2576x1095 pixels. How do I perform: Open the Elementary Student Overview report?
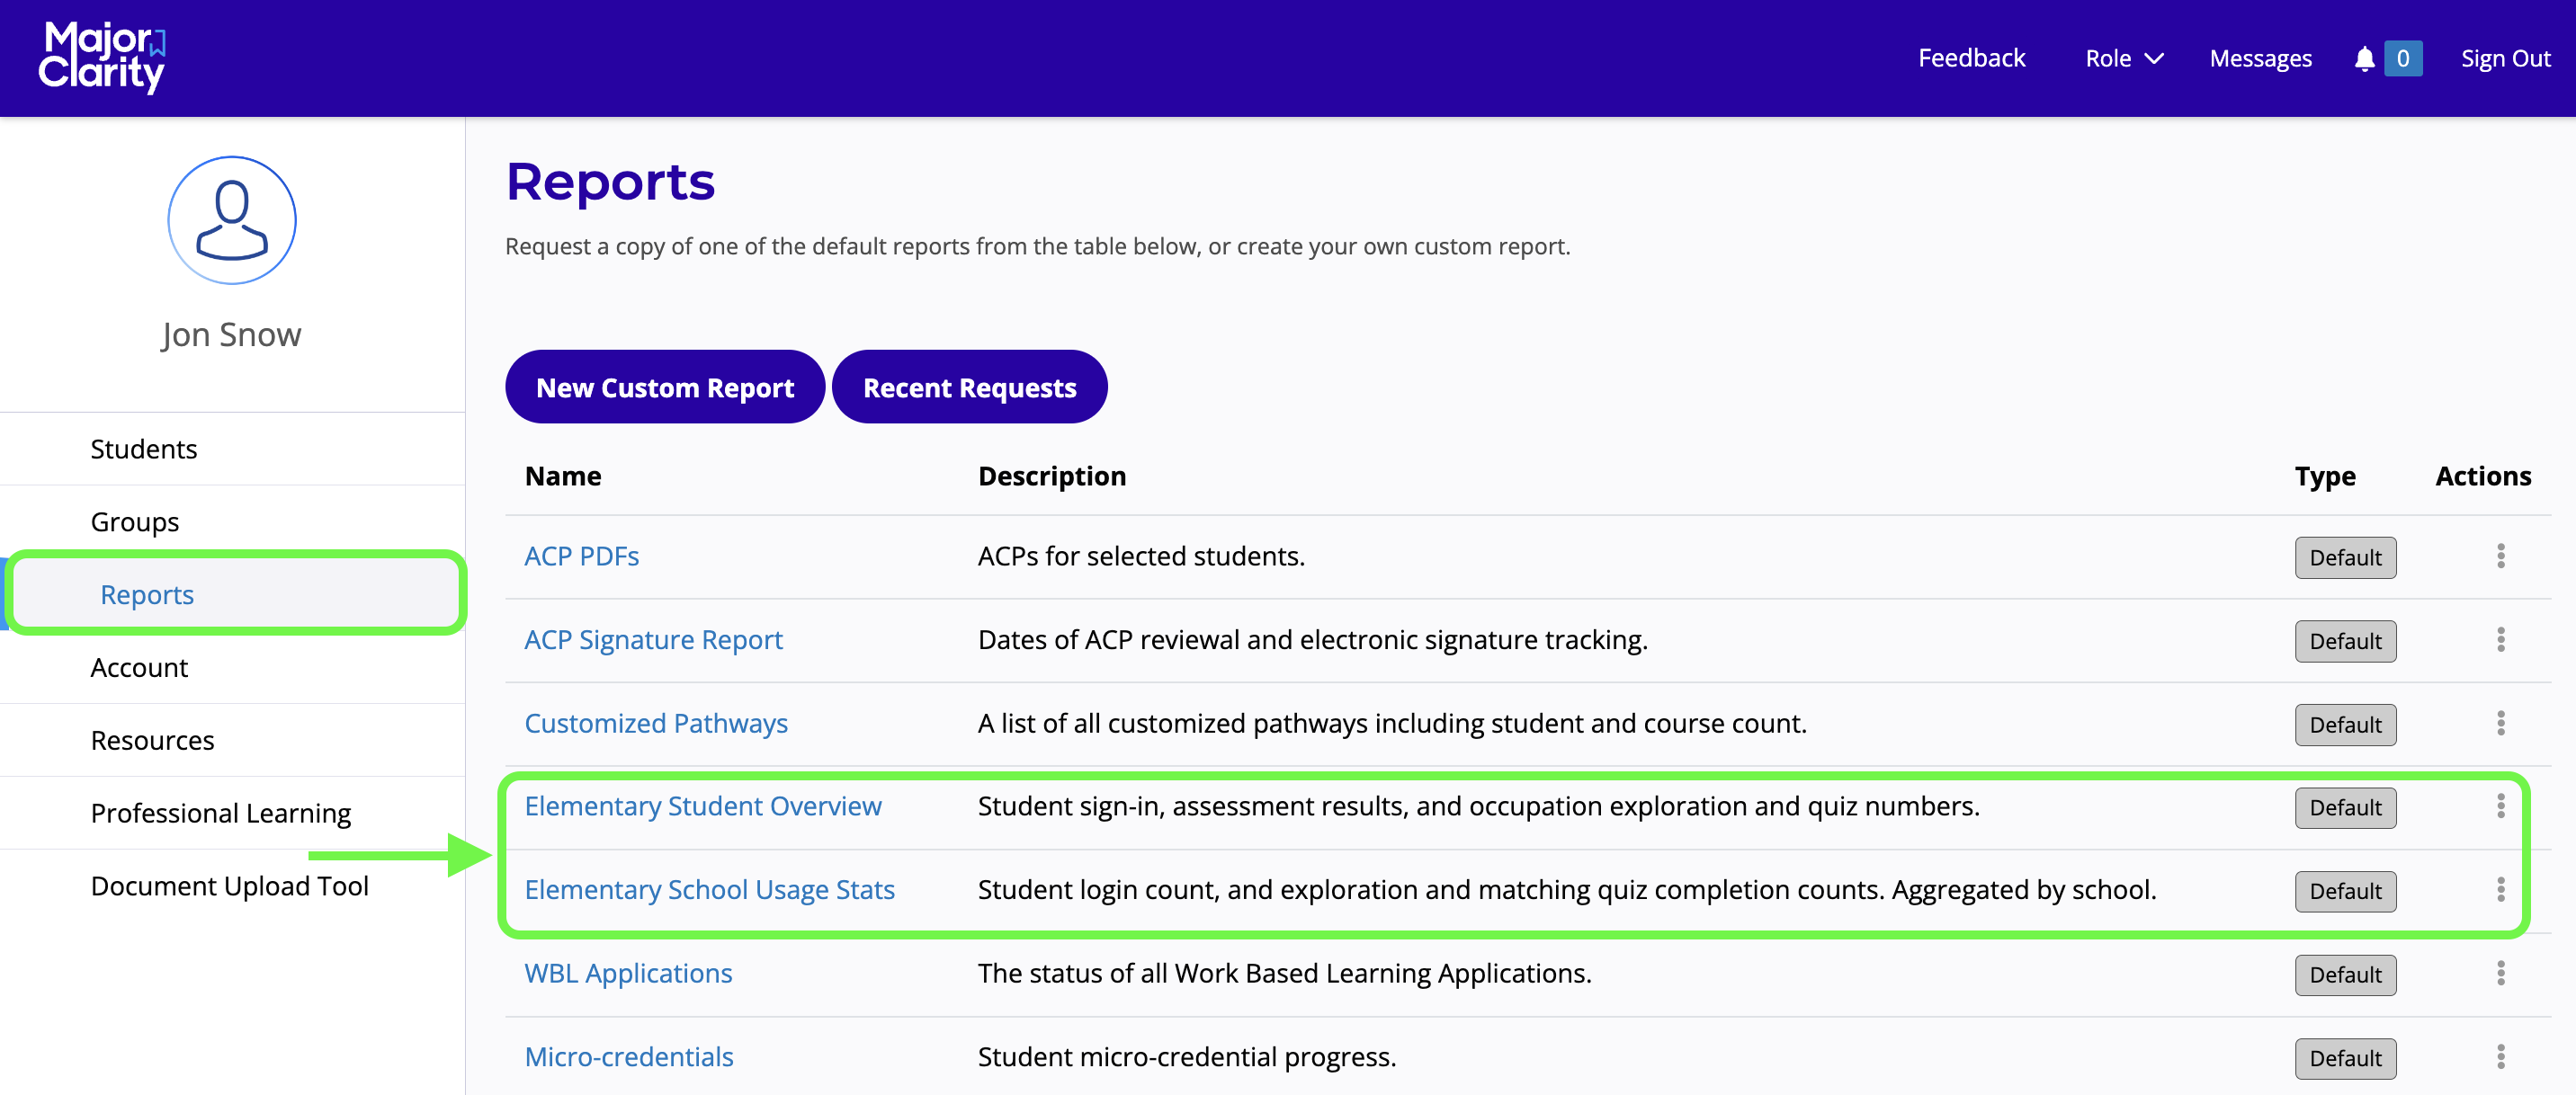(703, 806)
